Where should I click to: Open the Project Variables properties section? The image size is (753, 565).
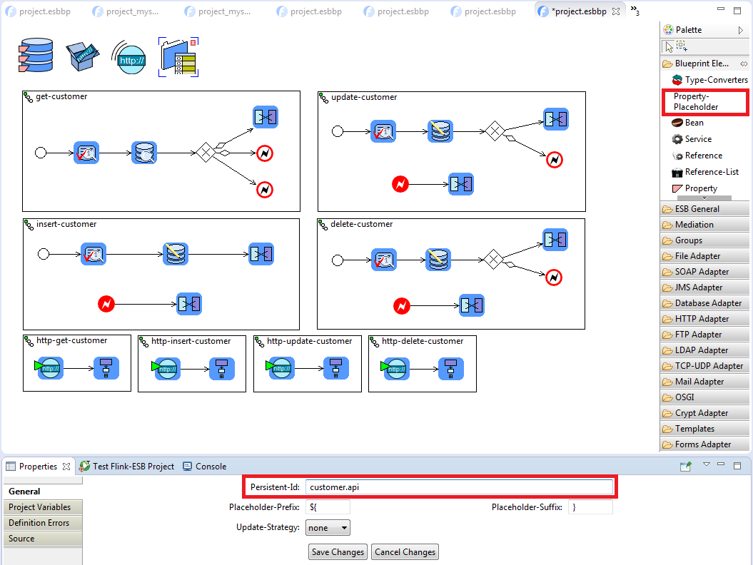(x=40, y=507)
